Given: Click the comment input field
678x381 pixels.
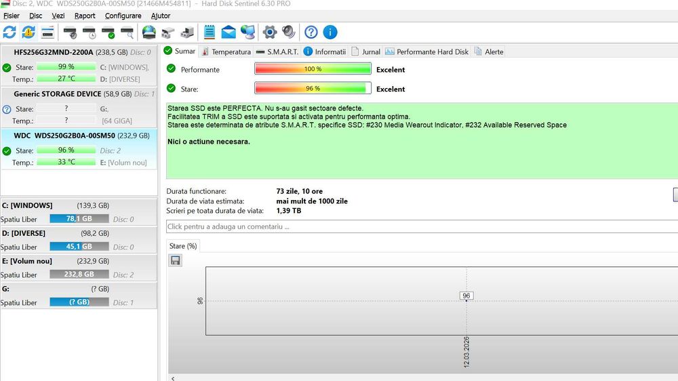Looking at the screenshot, I should click(x=422, y=226).
